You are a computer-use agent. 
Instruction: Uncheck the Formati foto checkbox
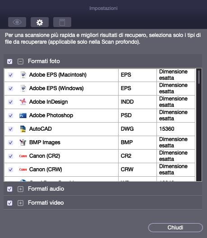point(10,61)
